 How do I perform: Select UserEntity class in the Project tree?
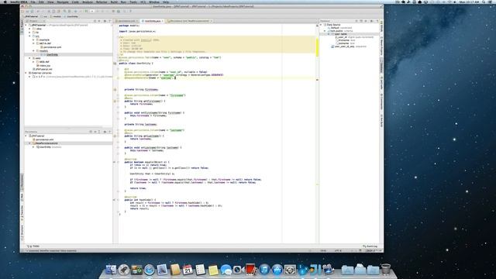(x=52, y=54)
